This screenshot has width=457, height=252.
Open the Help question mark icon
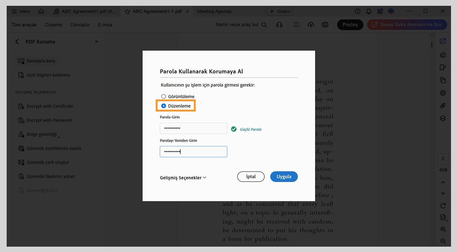tap(358, 11)
